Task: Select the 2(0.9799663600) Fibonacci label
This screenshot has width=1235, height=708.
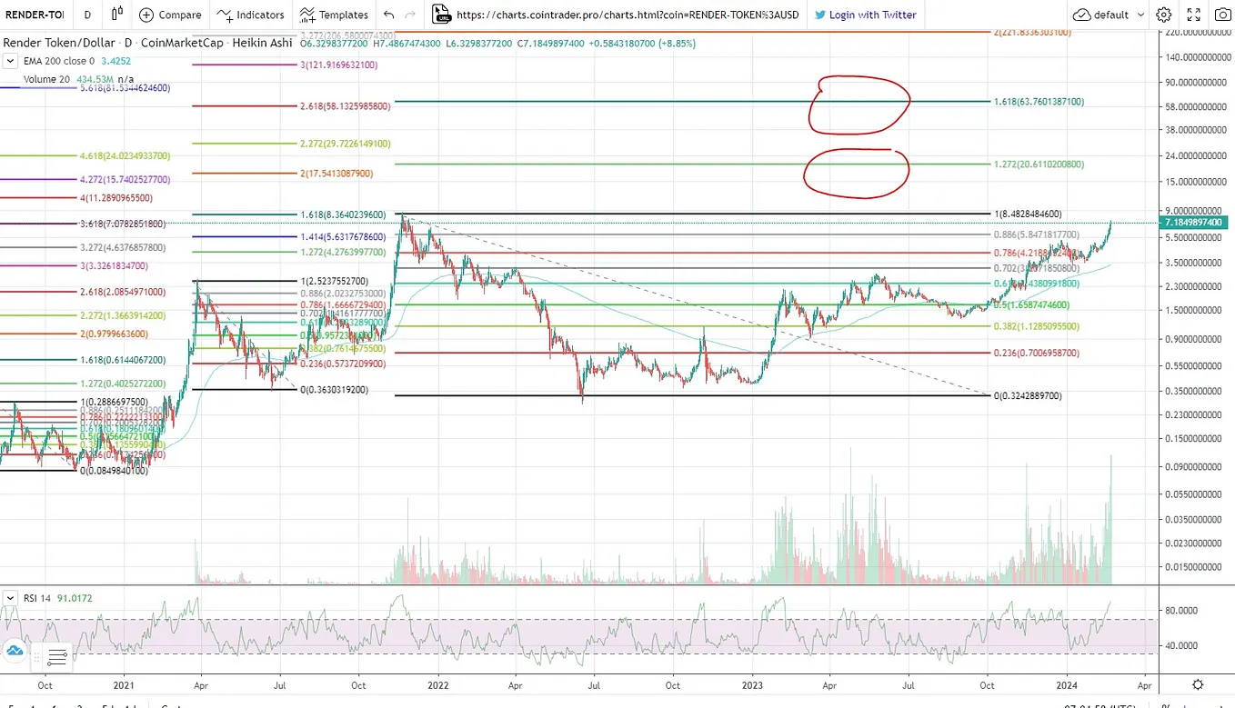Action: click(114, 334)
